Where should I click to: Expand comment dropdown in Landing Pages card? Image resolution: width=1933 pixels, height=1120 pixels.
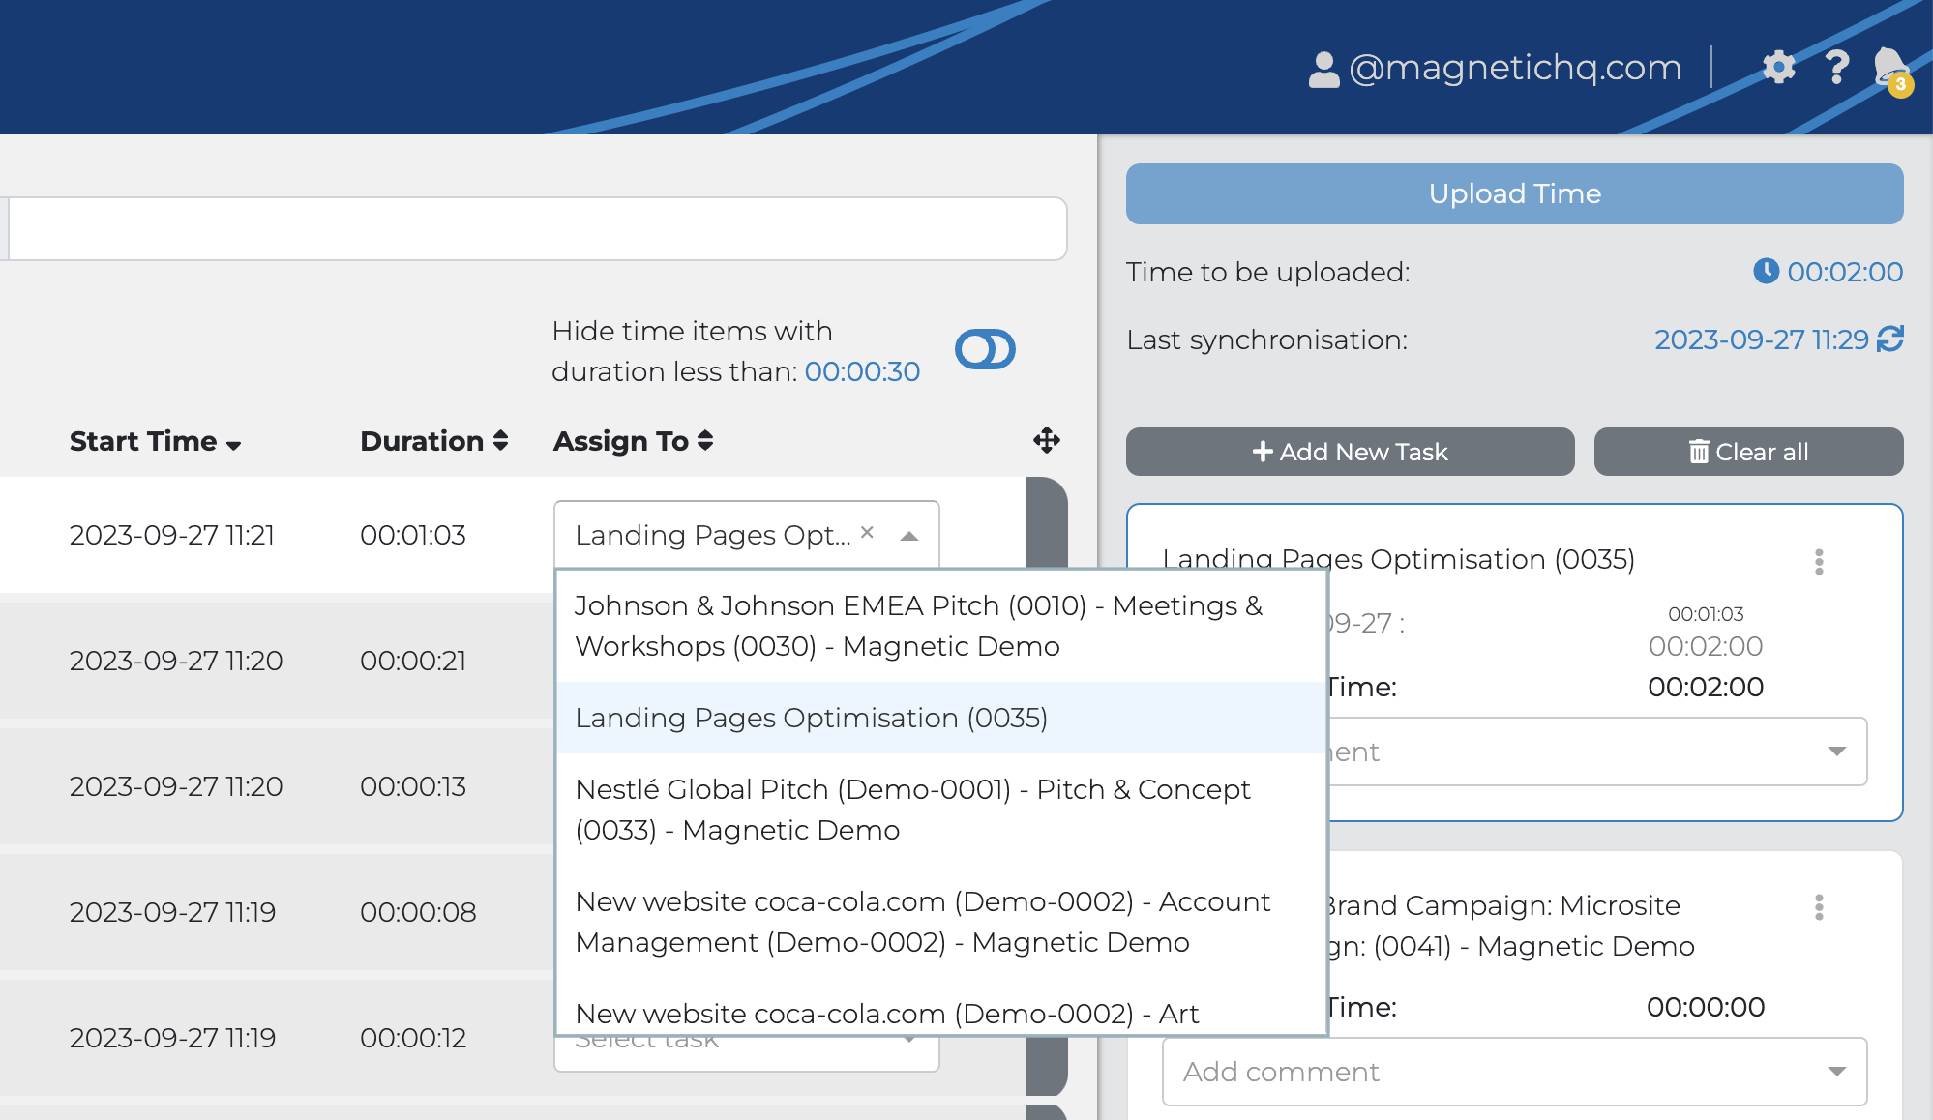click(1836, 752)
